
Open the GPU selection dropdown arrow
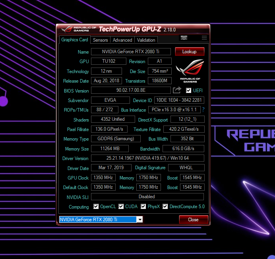[140, 219]
